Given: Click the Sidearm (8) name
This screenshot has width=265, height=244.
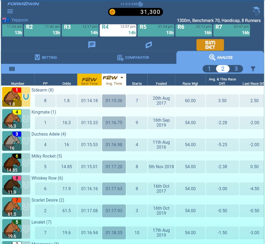Looking at the screenshot, I should click(42, 90).
